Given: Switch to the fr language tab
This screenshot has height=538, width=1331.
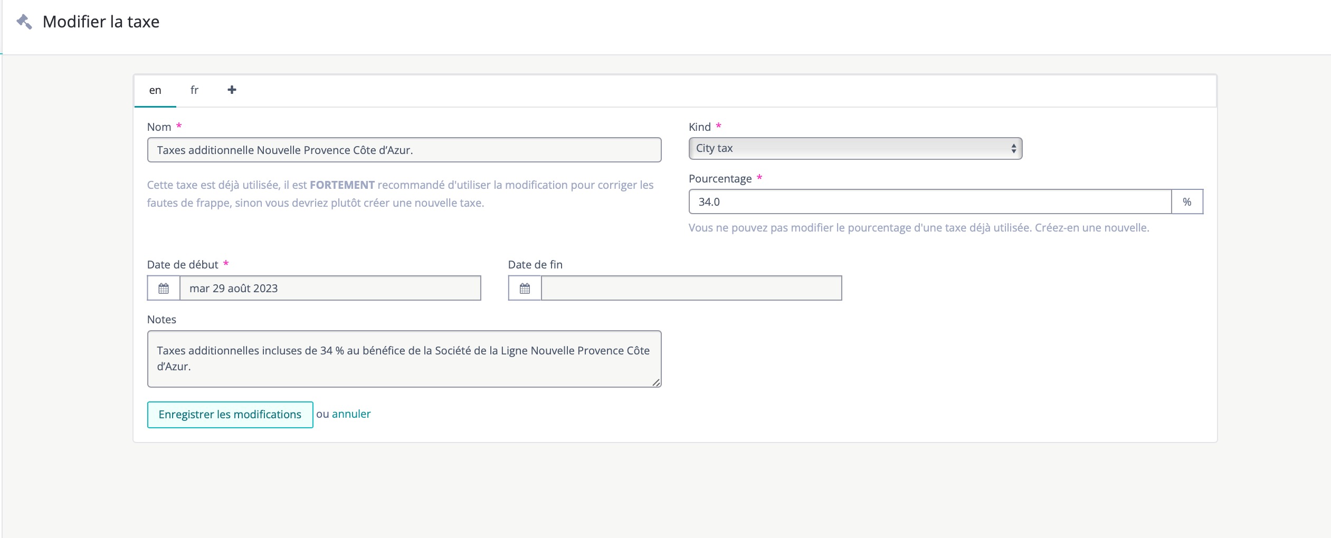Looking at the screenshot, I should click(194, 90).
